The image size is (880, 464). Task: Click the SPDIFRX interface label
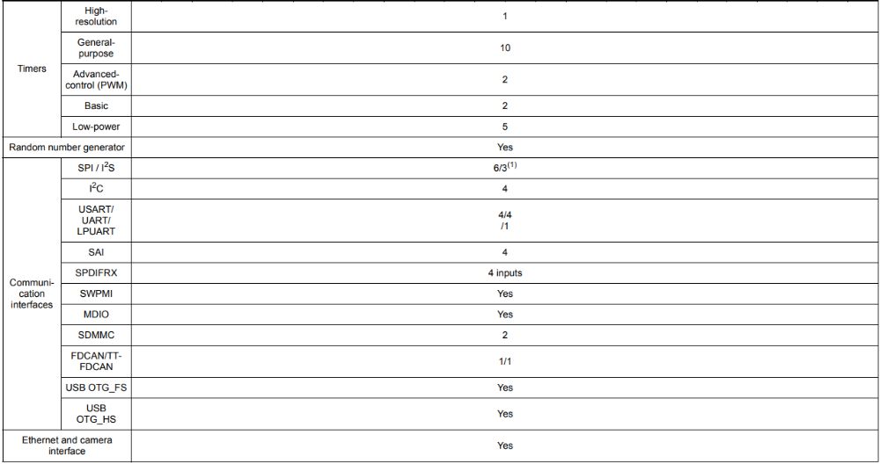coord(96,272)
